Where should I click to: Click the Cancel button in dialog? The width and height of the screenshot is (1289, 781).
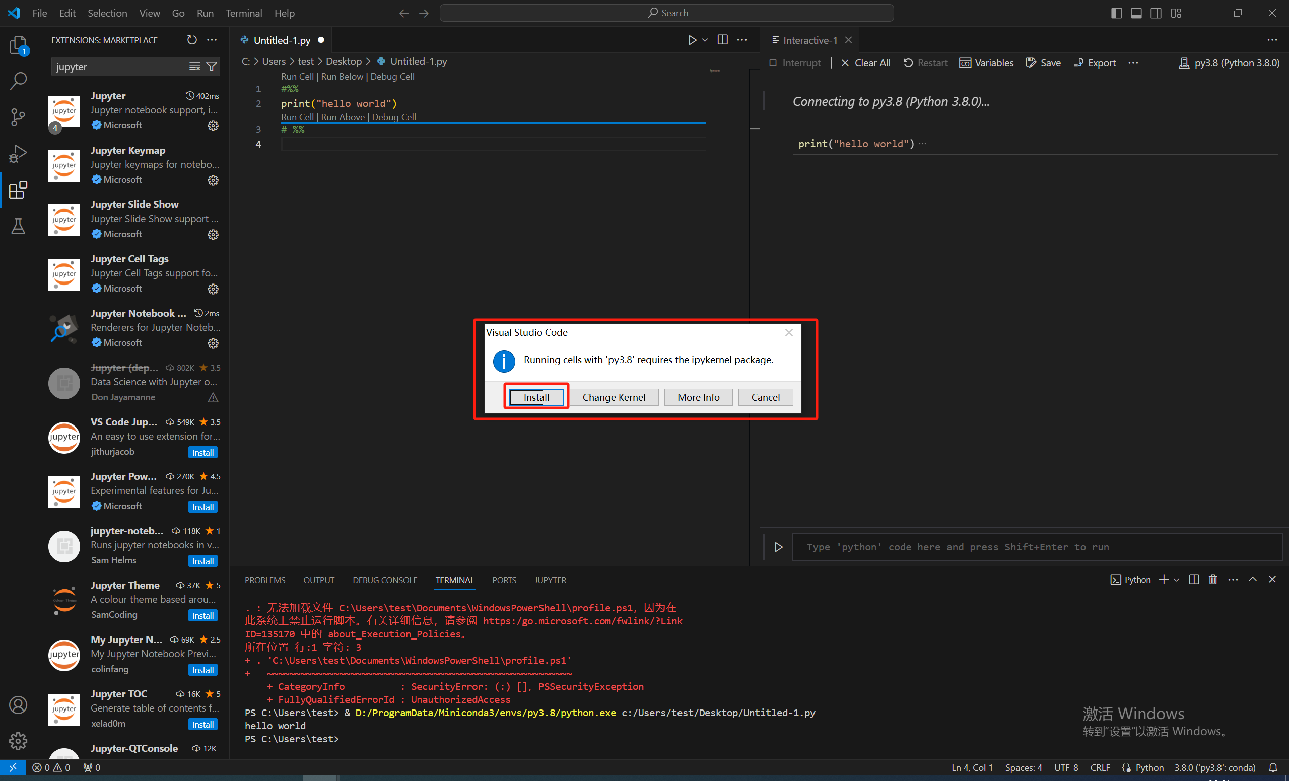[x=764, y=396]
